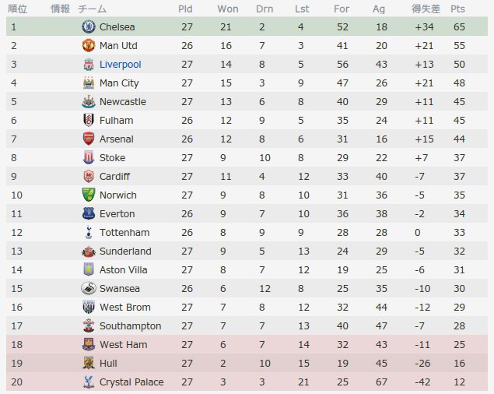The height and width of the screenshot is (394, 494).
Task: Click the Swansea club crest
Action: coord(89,288)
